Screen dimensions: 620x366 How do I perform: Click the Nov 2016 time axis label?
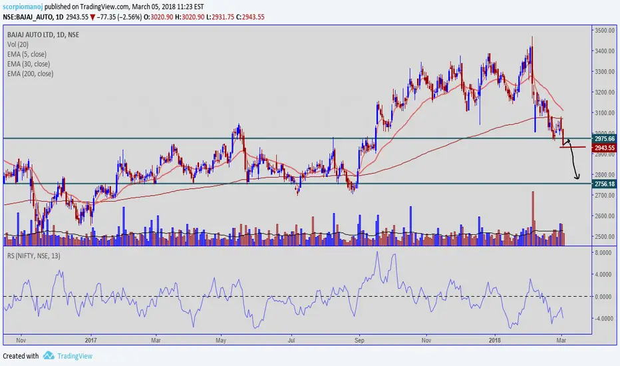point(21,340)
